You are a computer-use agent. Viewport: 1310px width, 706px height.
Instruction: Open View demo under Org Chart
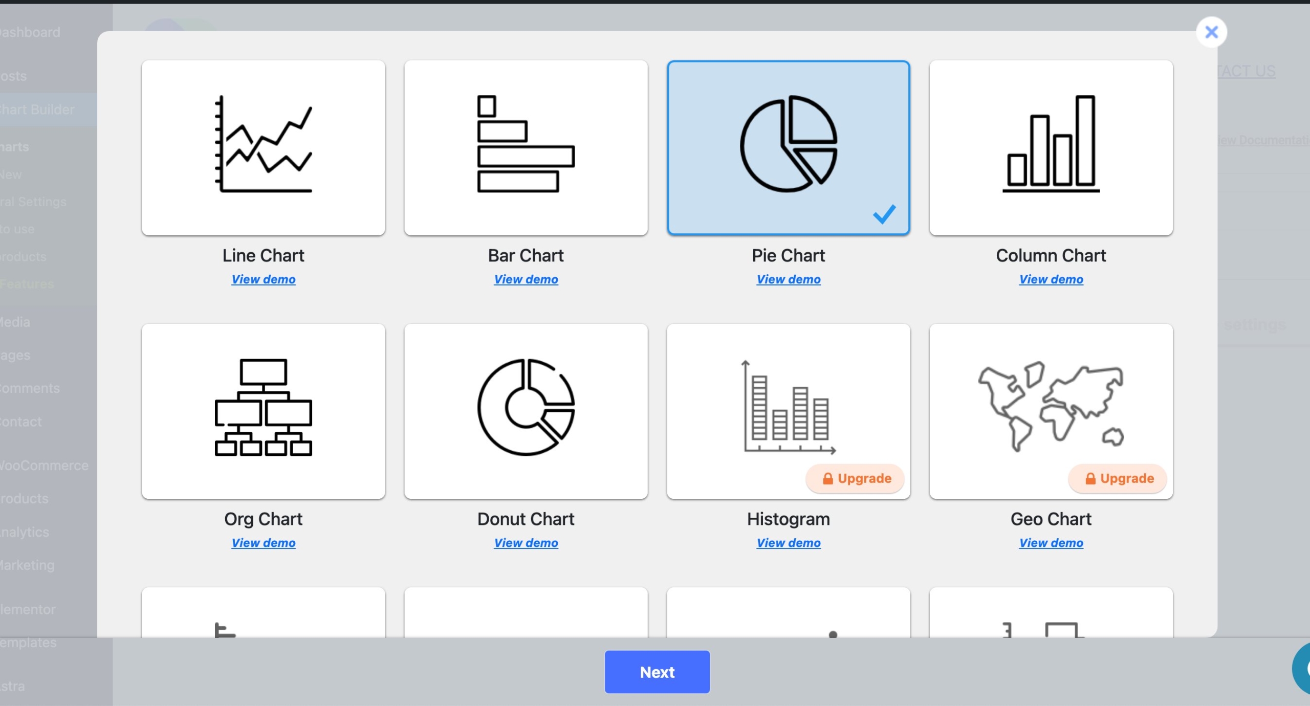coord(263,543)
